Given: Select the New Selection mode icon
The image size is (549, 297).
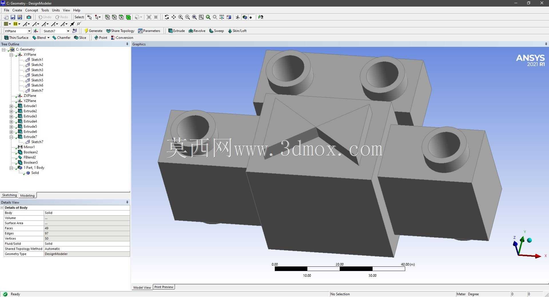Looking at the screenshot, I should [x=89, y=17].
